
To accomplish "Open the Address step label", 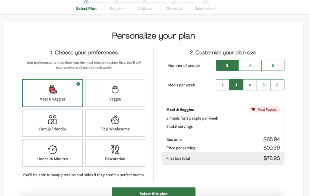I will 145,8.
